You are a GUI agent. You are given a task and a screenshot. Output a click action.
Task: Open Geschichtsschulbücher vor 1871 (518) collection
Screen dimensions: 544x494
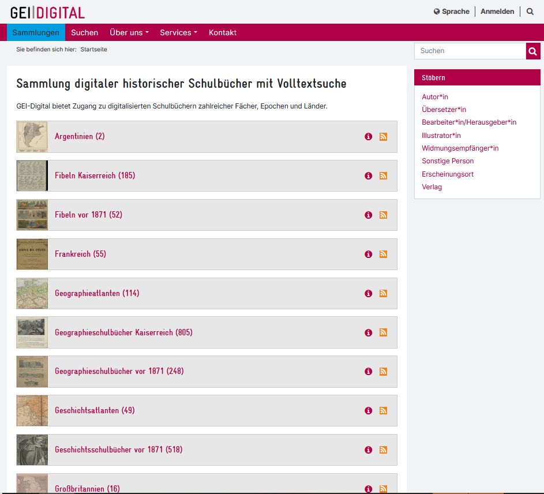point(118,450)
